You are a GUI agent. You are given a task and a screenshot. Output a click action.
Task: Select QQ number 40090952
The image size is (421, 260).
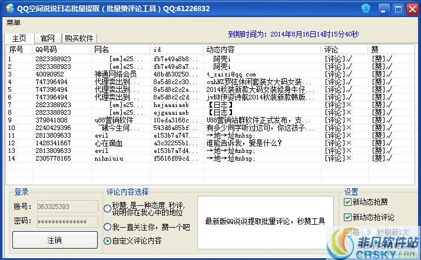(49, 74)
